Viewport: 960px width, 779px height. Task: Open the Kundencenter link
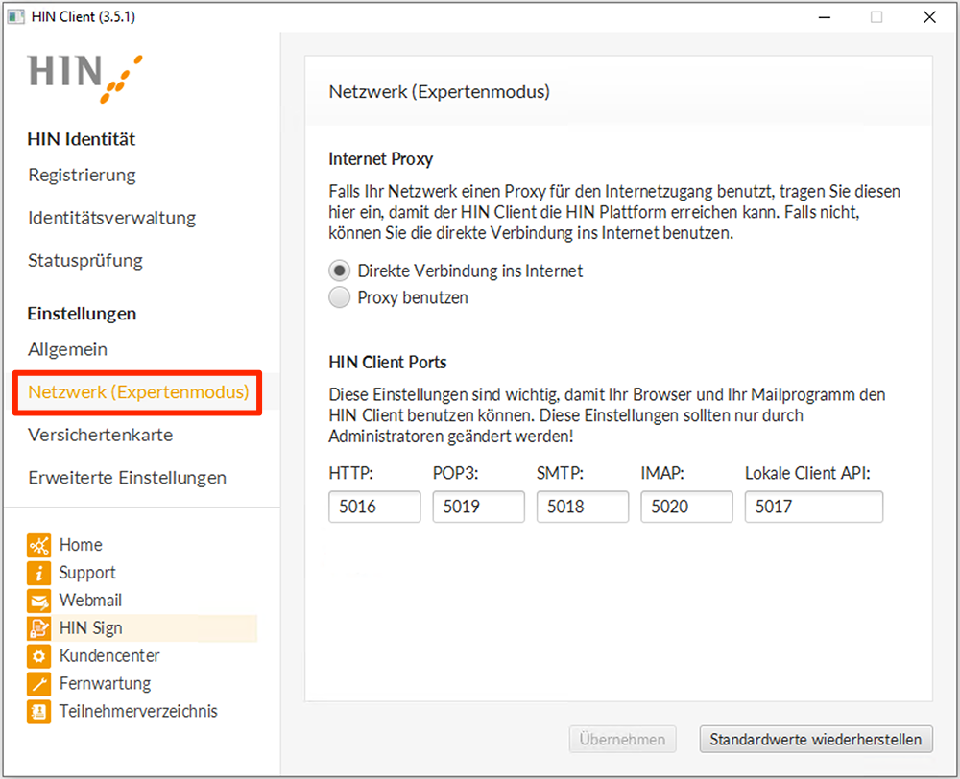pos(109,656)
